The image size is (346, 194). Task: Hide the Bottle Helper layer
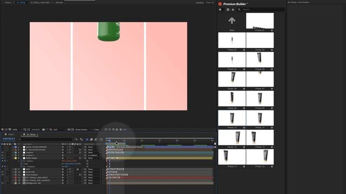coord(2,158)
